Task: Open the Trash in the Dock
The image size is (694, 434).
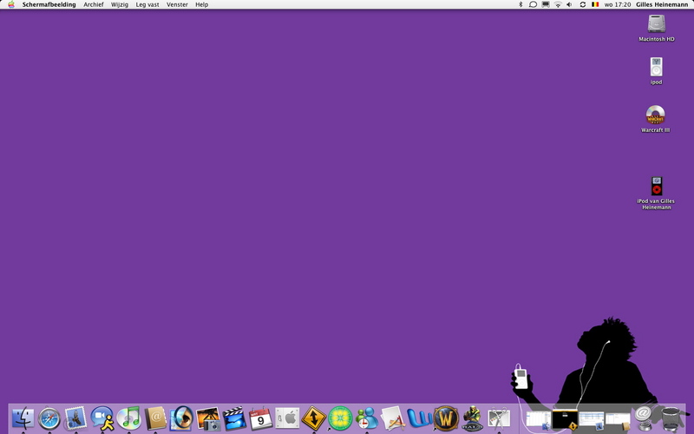Action: click(x=671, y=418)
